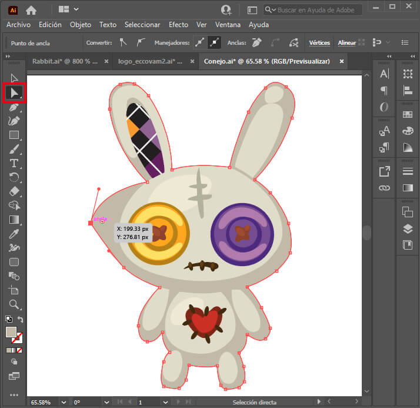Screen dimensions: 420x408
Task: Go to the Illustrator home screen
Action: 31,9
